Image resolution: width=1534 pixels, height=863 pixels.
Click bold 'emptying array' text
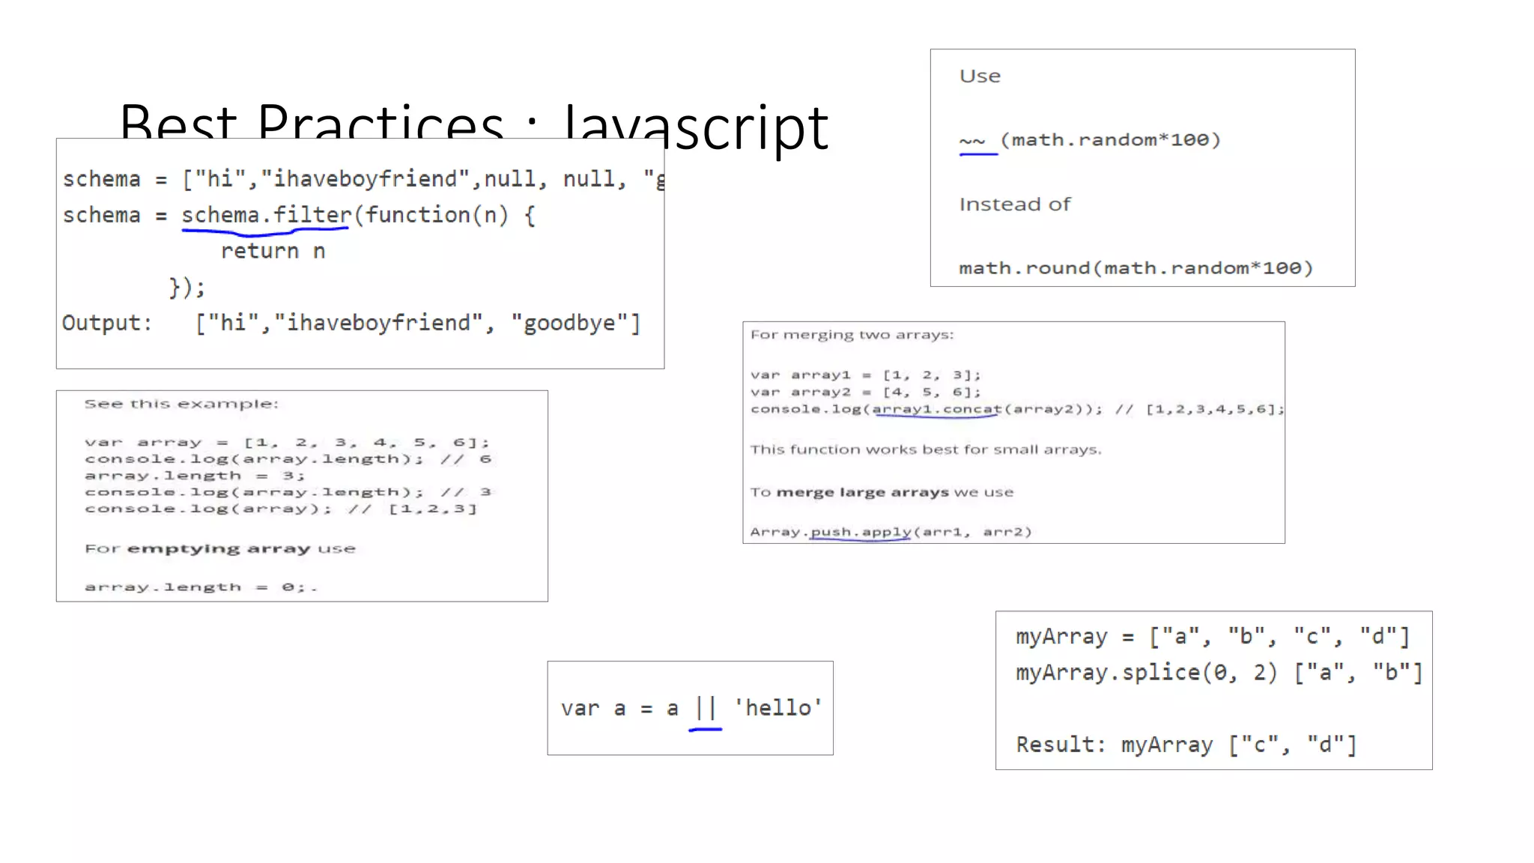(218, 549)
